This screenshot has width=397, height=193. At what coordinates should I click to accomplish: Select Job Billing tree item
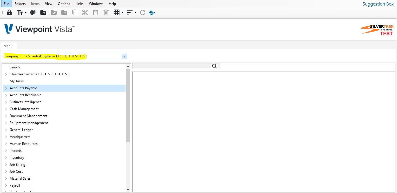pos(17,165)
